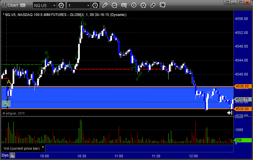Toggle the SIM mode badge
Screen dimensions: 253x160
(23, 5)
